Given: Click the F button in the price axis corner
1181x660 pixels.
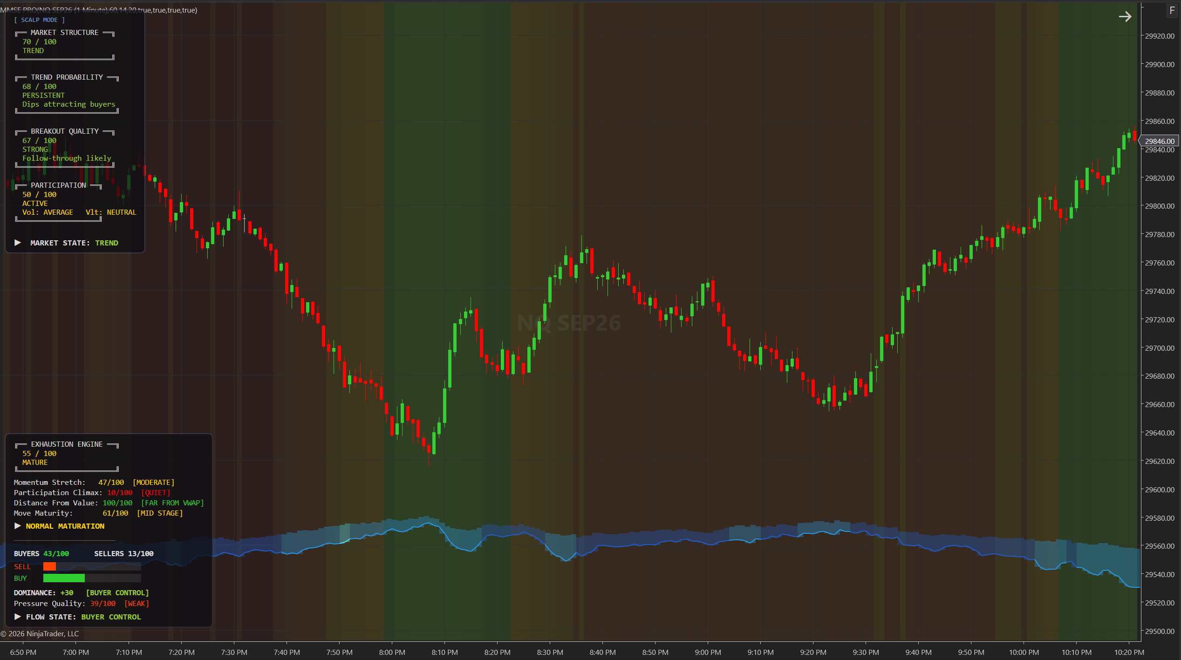Looking at the screenshot, I should (1172, 11).
